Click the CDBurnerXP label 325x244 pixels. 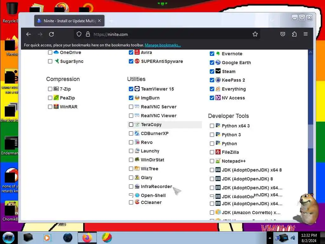coord(155,133)
